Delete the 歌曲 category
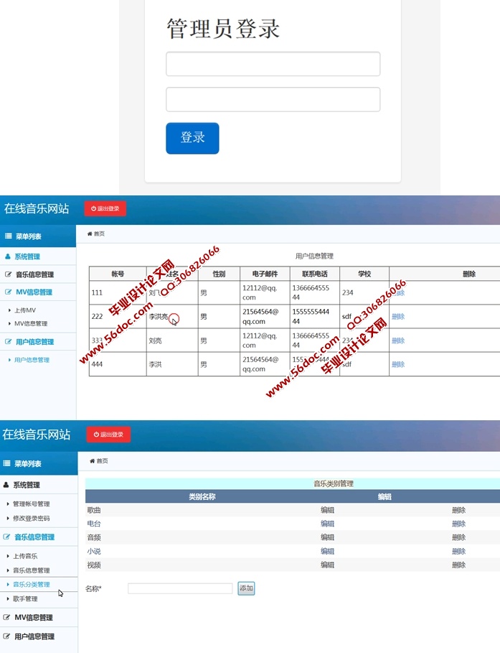 [459, 510]
